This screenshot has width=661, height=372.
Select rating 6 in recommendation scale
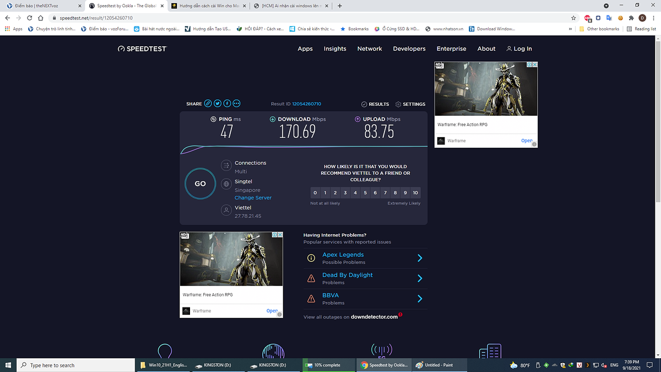[x=375, y=192]
